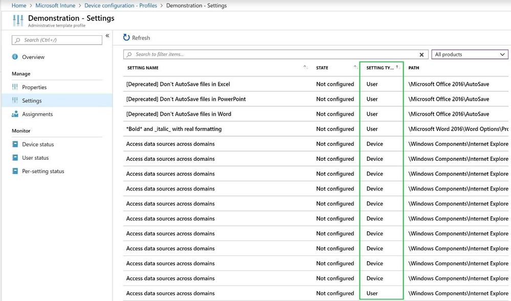511x301 pixels.
Task: Sort by State column arrow
Action: [x=355, y=67]
